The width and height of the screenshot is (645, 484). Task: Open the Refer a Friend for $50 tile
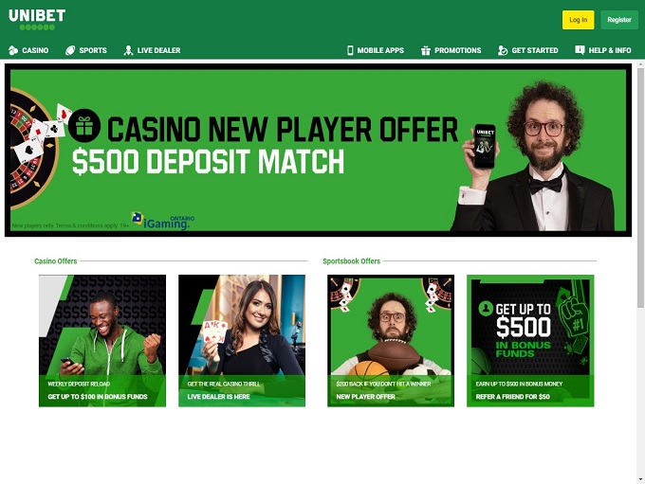pos(530,341)
